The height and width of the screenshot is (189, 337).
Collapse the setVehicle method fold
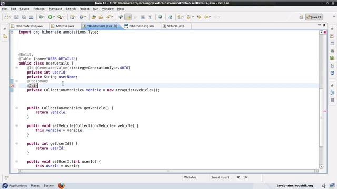(16, 126)
